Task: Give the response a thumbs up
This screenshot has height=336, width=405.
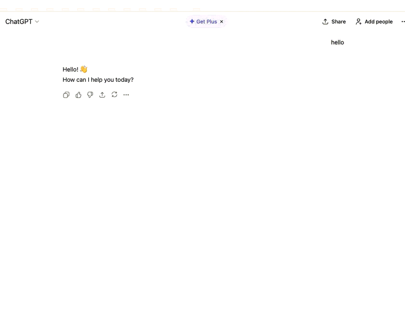Action: tap(78, 95)
